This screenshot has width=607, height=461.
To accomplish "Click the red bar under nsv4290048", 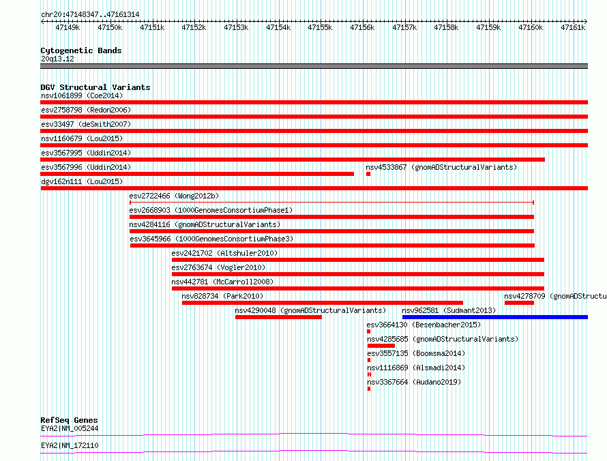I will pos(278,317).
